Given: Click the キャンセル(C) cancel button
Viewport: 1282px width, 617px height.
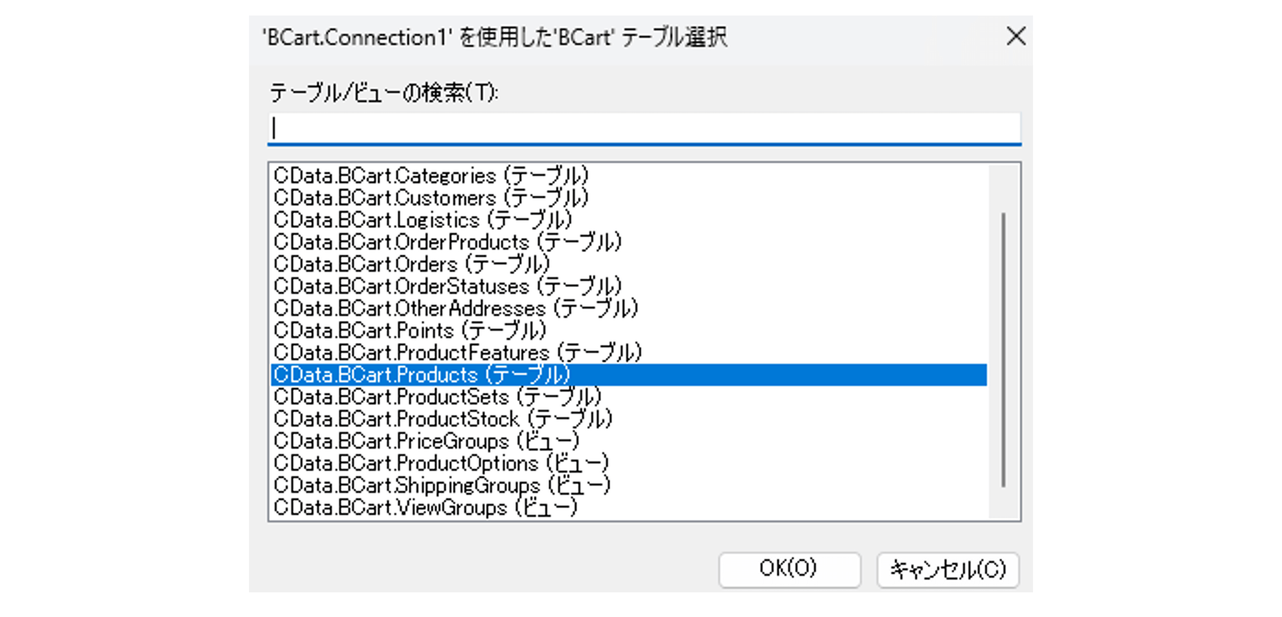Looking at the screenshot, I should (x=947, y=570).
